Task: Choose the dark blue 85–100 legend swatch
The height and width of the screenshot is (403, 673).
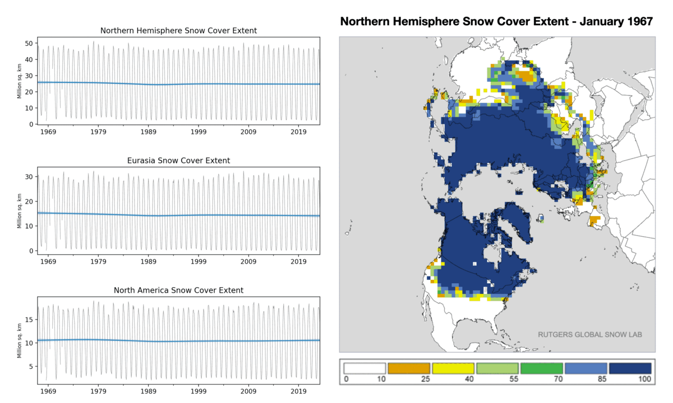Action: pyautogui.click(x=630, y=368)
